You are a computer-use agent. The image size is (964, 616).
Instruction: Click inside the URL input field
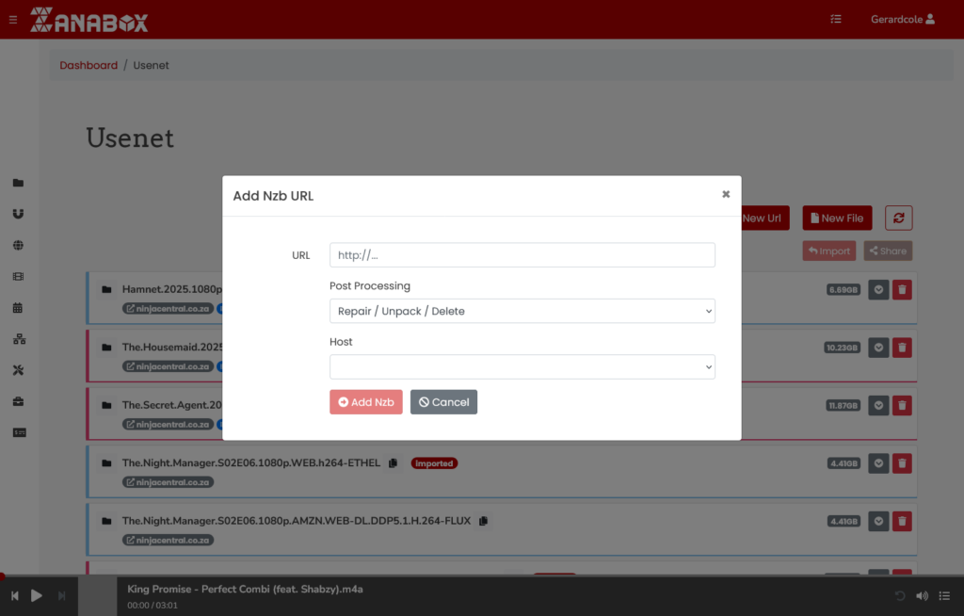tap(522, 254)
